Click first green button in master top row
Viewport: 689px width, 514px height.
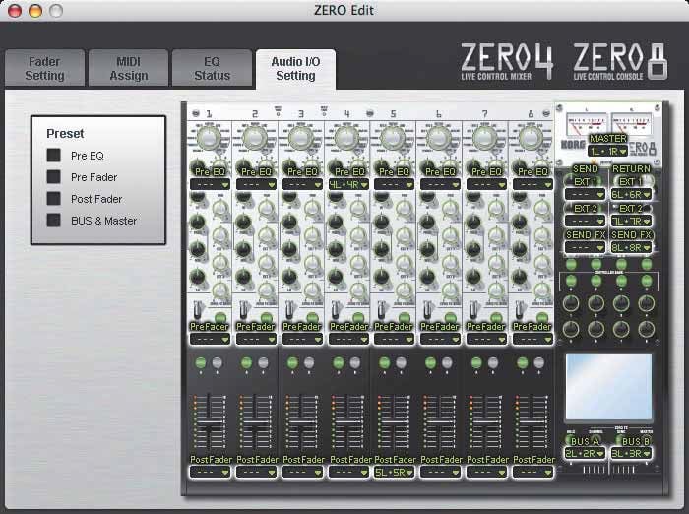(x=571, y=264)
